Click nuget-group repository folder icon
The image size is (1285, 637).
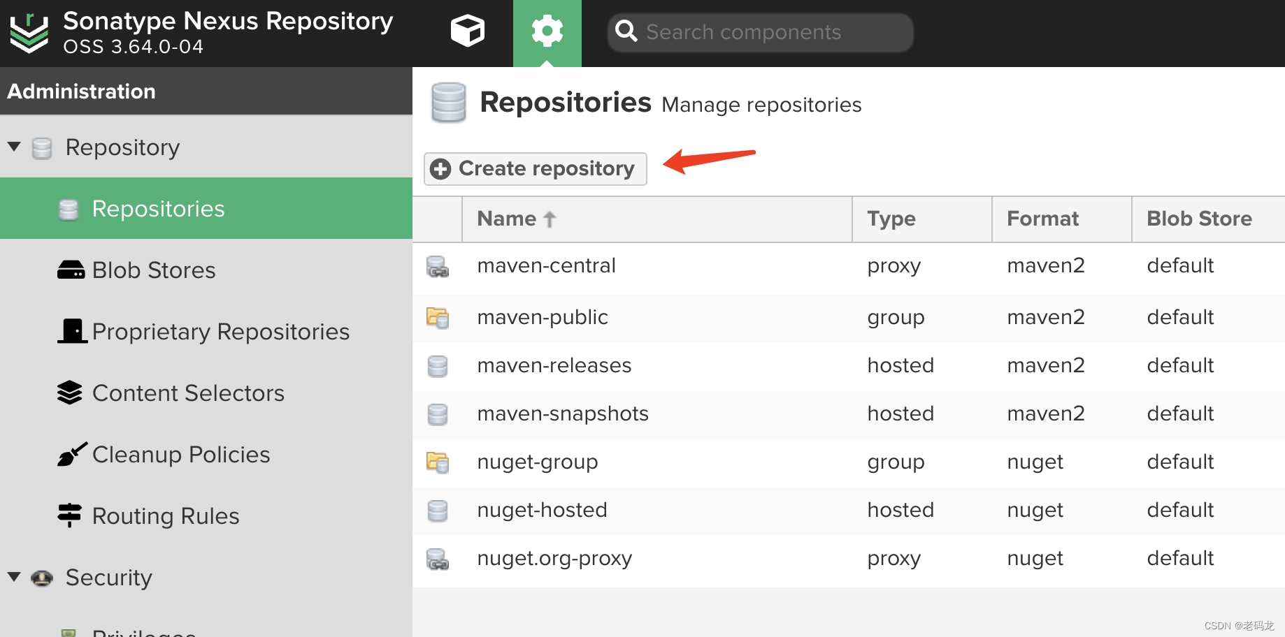tap(438, 462)
